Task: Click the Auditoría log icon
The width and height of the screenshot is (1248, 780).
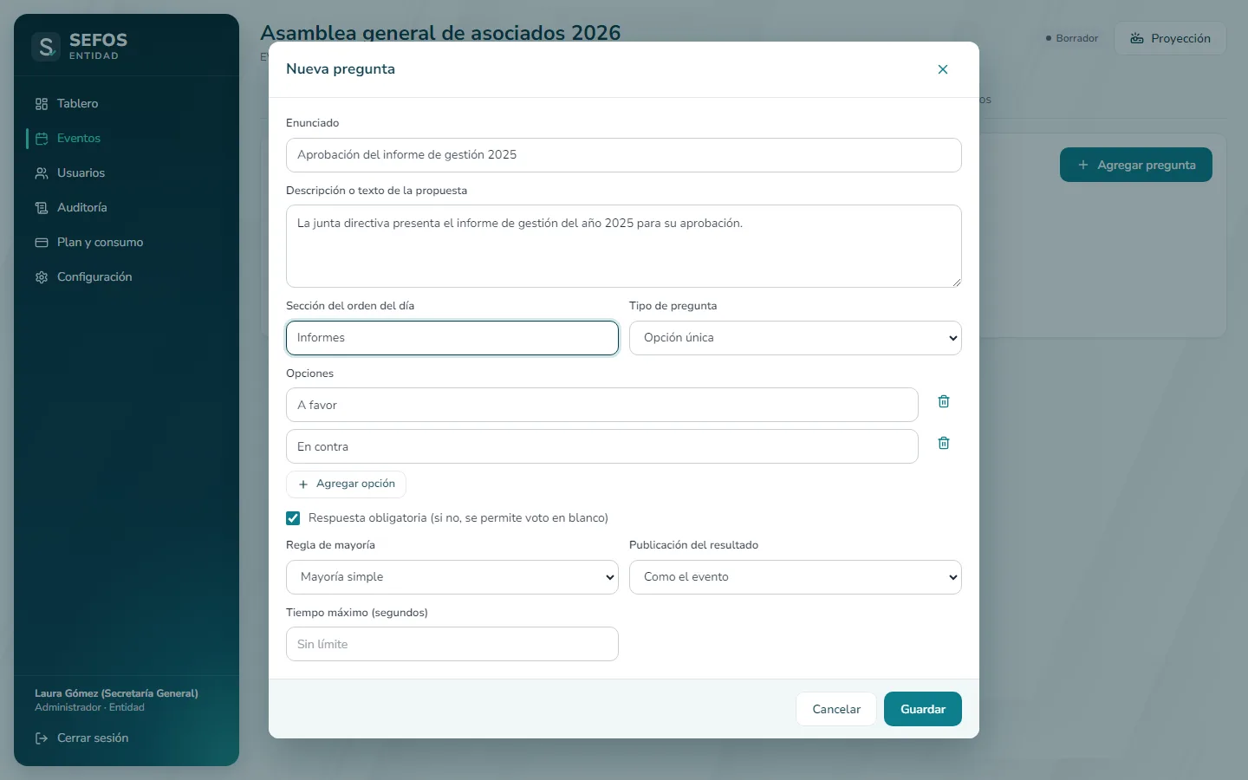Action: point(42,208)
